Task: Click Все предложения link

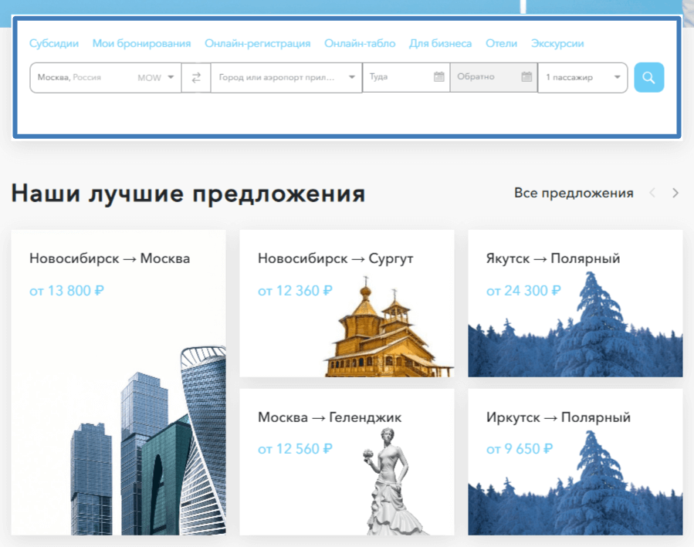Action: pyautogui.click(x=574, y=193)
